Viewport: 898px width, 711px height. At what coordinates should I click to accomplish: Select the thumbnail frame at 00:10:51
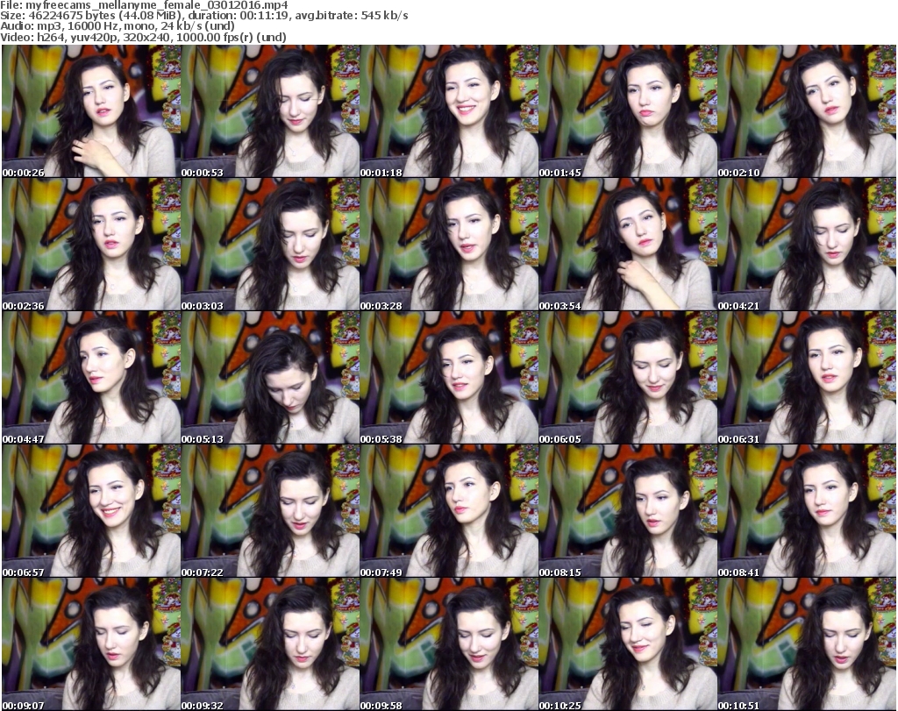point(807,644)
